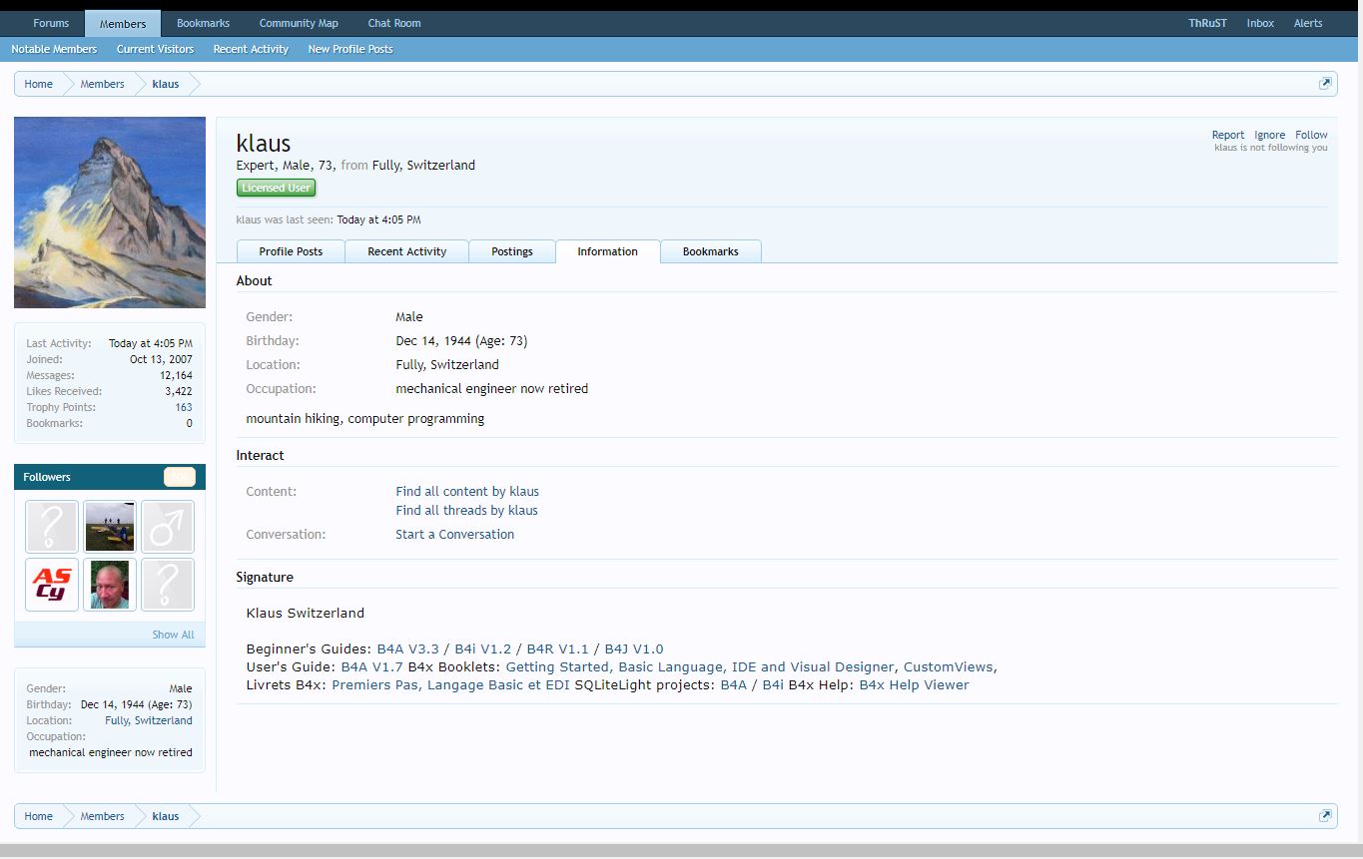Viewport: 1363px width, 859px height.
Task: Open the B4A V1.7 User's Guide link
Action: coord(371,666)
